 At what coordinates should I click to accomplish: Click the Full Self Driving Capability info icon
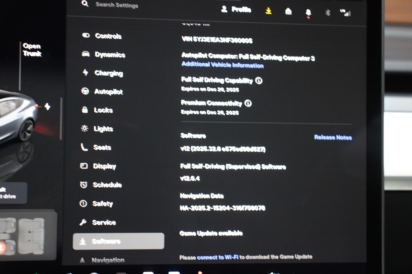coord(259,81)
